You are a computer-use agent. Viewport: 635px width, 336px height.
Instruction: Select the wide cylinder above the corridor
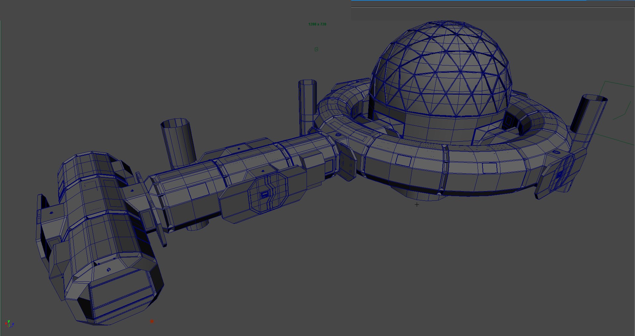point(178,142)
